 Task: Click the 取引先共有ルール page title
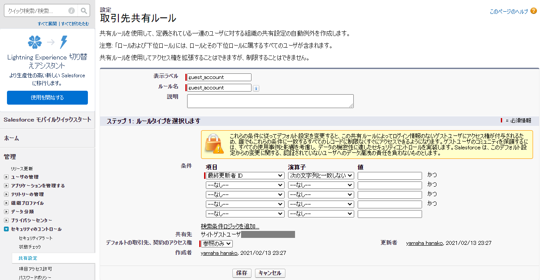pos(138,18)
